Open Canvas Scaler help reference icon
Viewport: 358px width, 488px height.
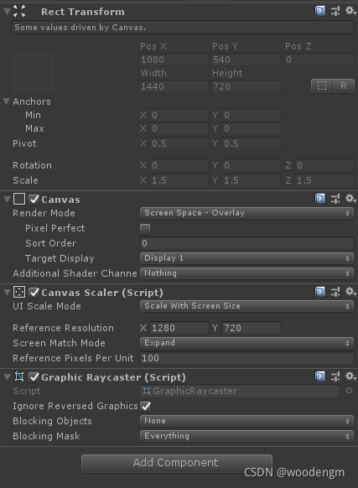click(319, 292)
